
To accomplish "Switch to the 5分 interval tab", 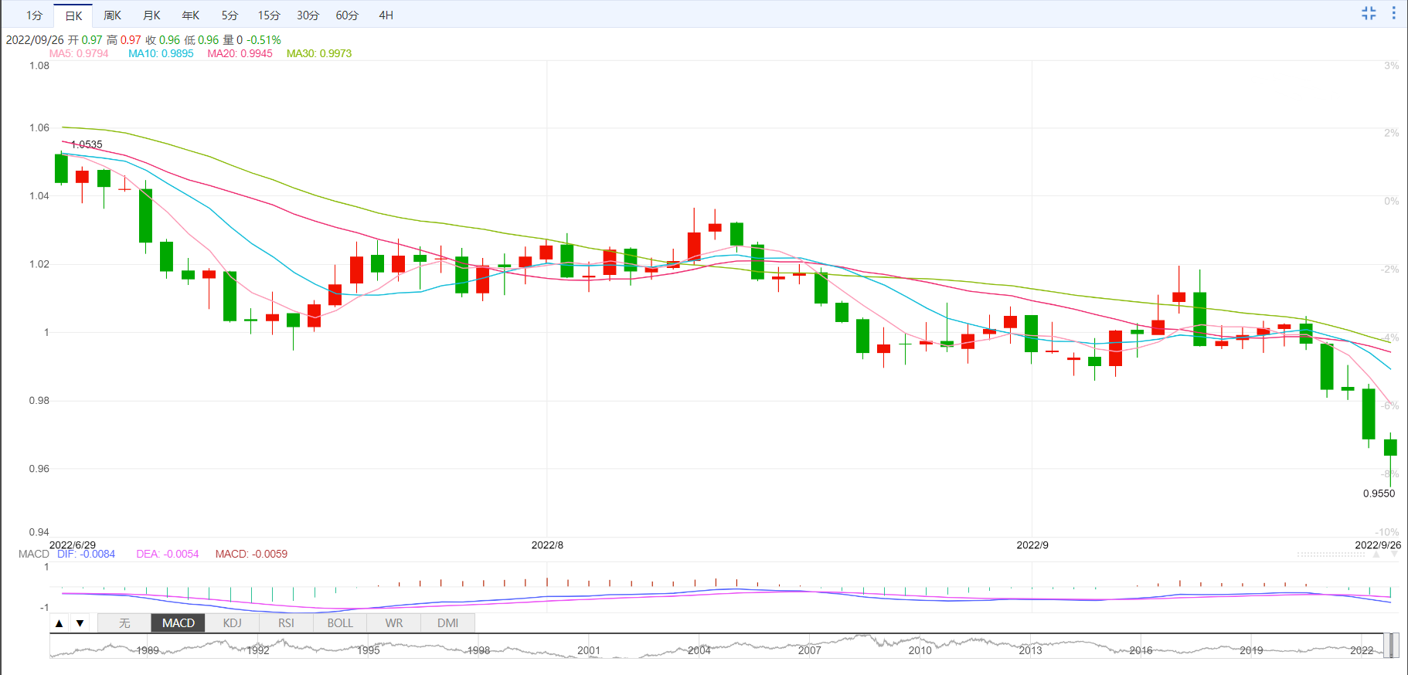I will (x=230, y=15).
